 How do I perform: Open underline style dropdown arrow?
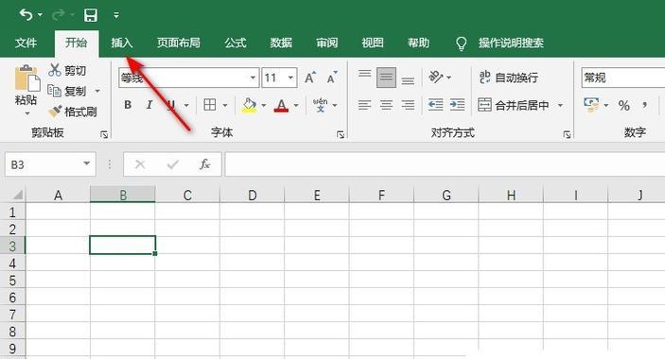186,105
